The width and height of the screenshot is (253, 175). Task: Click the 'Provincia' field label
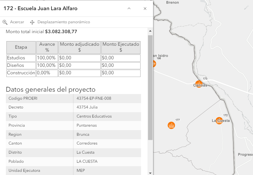[17, 125]
